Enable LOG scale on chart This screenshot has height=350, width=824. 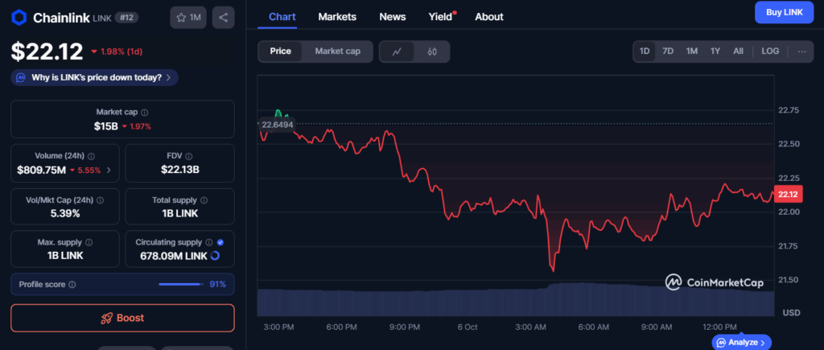(770, 51)
